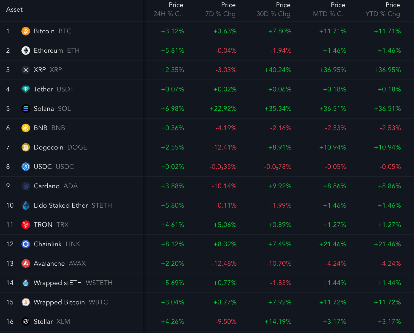This screenshot has width=414, height=333.
Task: Open the Ethereum ETH asset name
Action: tap(57, 51)
